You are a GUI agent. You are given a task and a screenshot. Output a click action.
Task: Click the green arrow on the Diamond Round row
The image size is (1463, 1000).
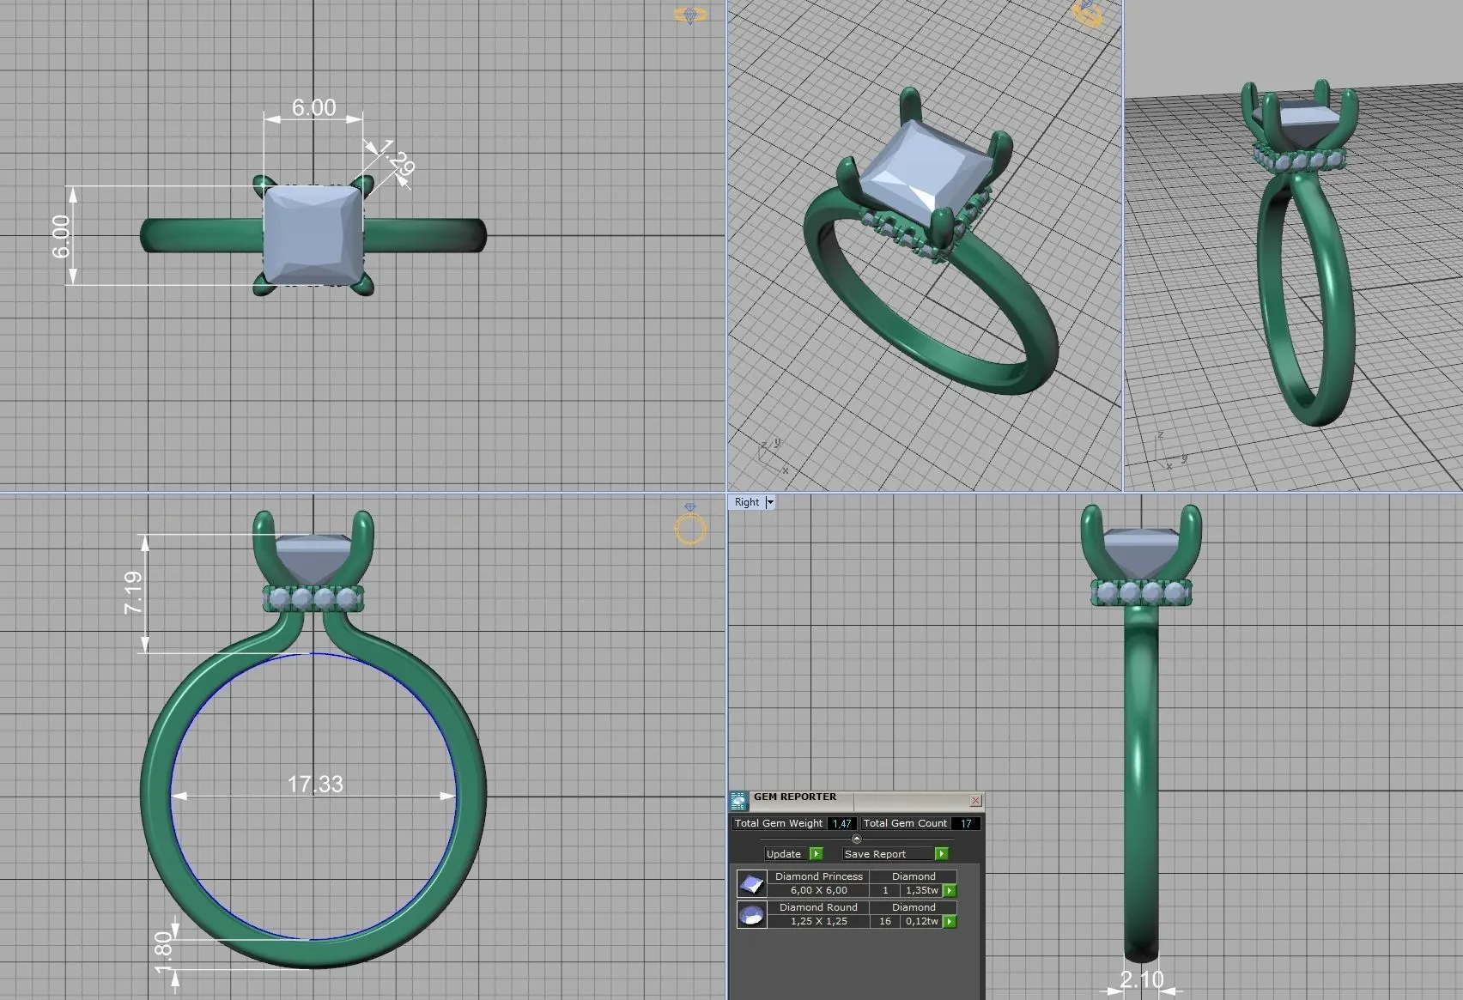[x=950, y=922]
